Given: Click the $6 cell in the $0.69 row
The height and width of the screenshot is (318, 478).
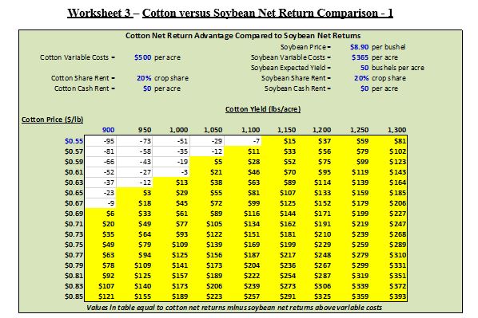Looking at the screenshot, I should coord(110,214).
